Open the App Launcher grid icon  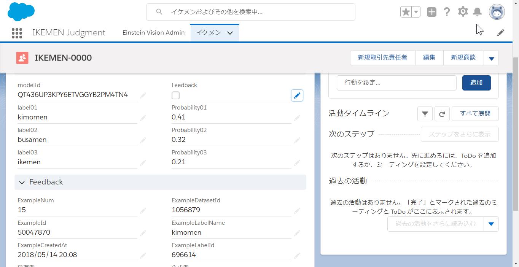[17, 33]
